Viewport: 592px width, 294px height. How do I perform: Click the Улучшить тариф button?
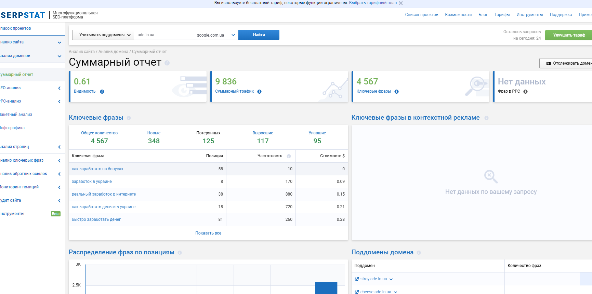pos(569,35)
